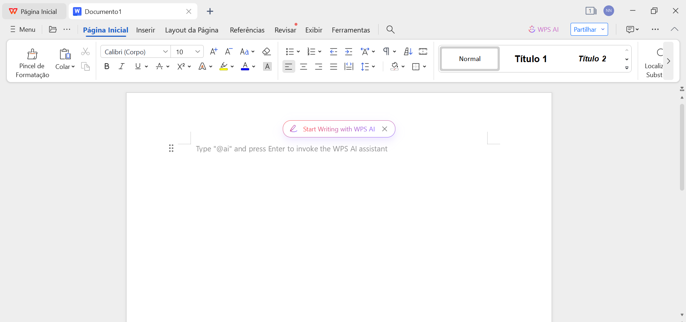686x322 pixels.
Task: Click the distributed alignment icon
Action: [349, 66]
